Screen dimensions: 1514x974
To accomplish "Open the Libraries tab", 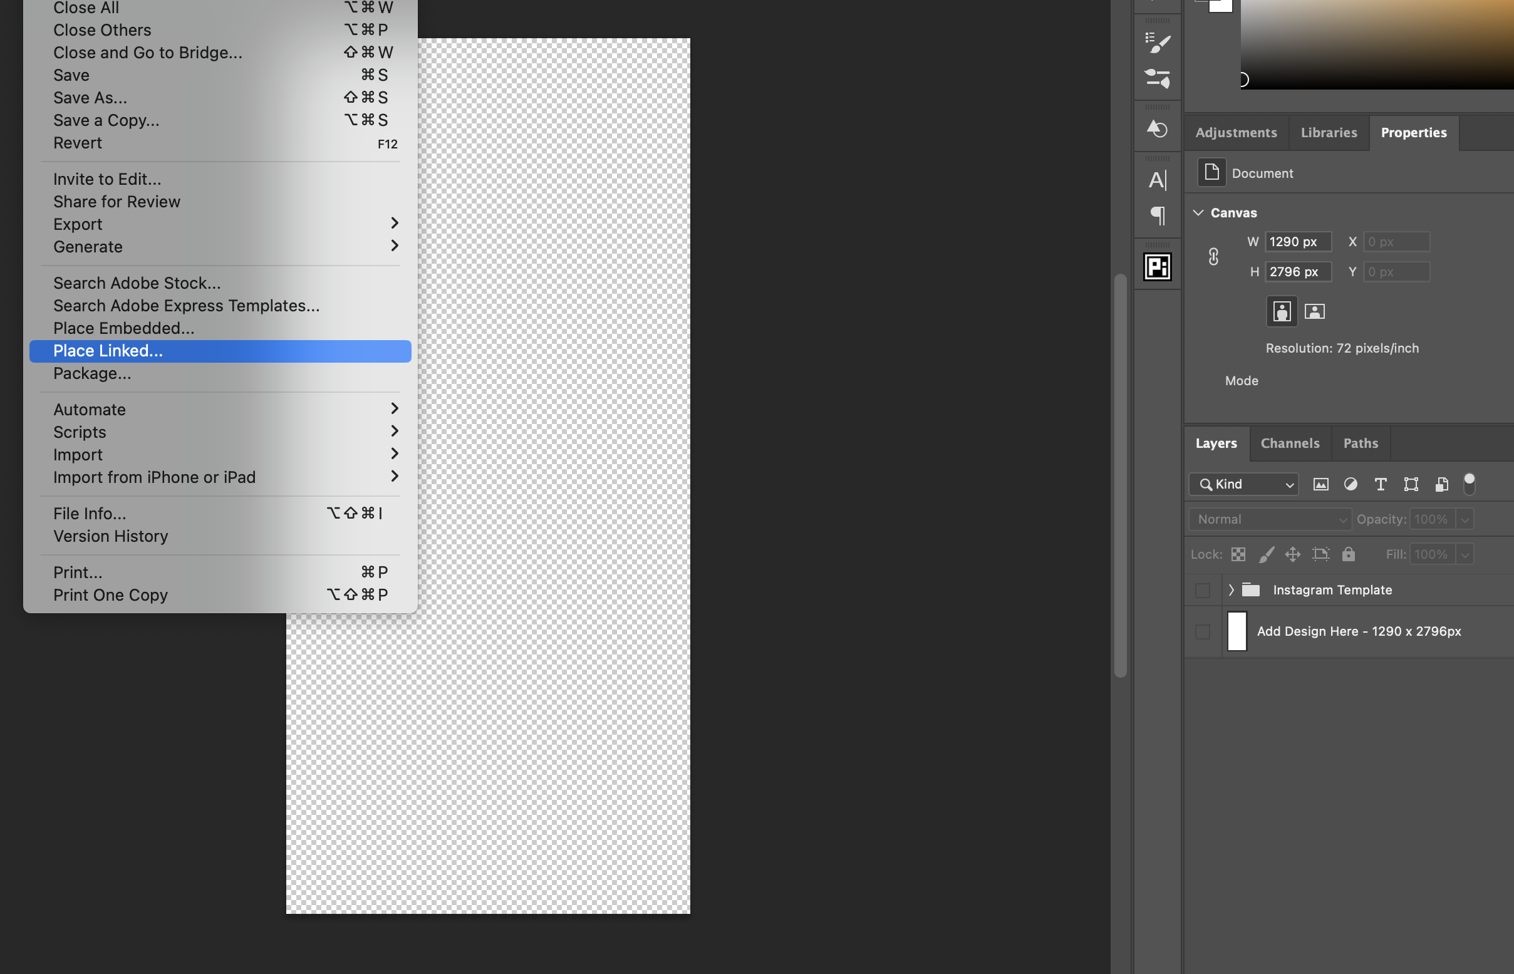I will pyautogui.click(x=1328, y=133).
